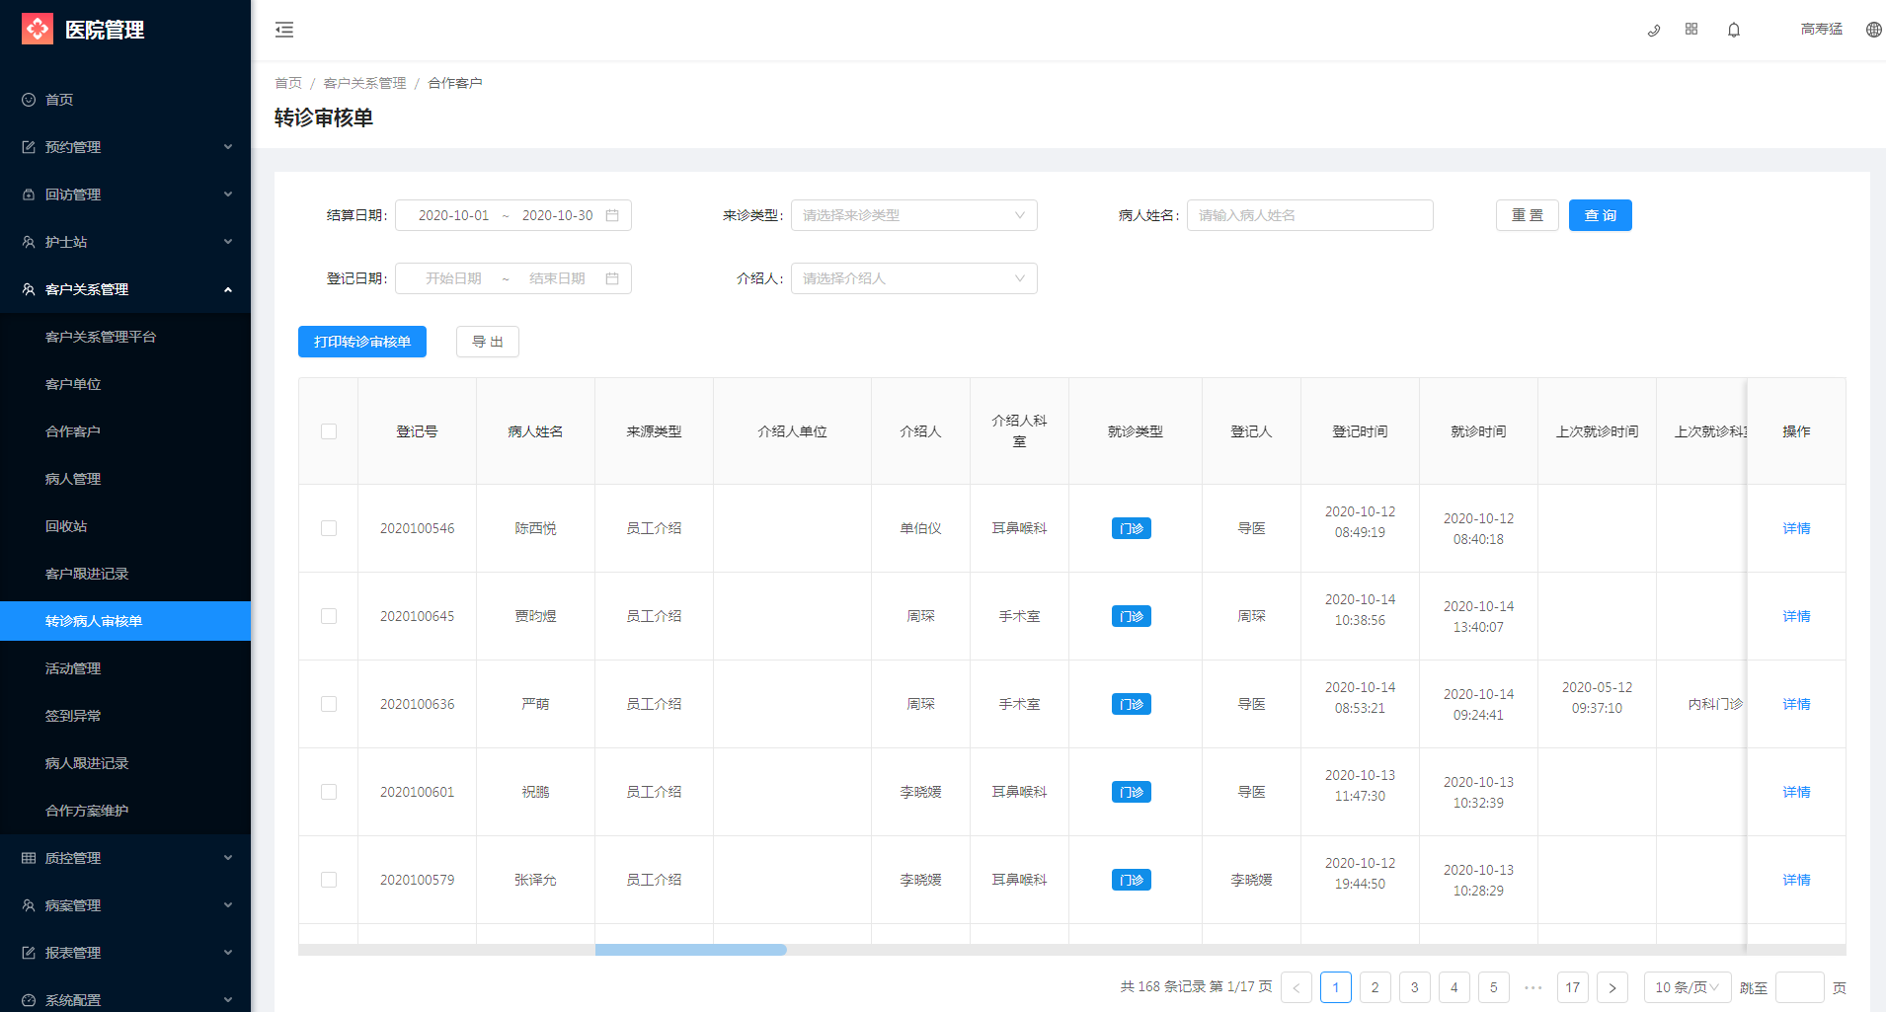This screenshot has width=1886, height=1012.
Task: Check the row with 登记号 2020100636
Action: click(x=329, y=704)
